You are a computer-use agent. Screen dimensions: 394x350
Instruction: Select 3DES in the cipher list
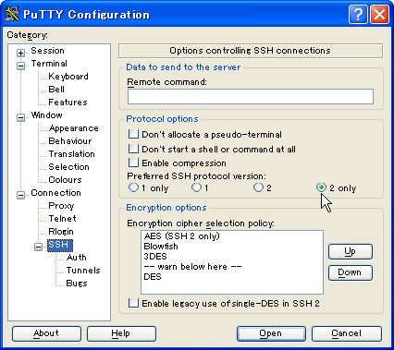232,257
